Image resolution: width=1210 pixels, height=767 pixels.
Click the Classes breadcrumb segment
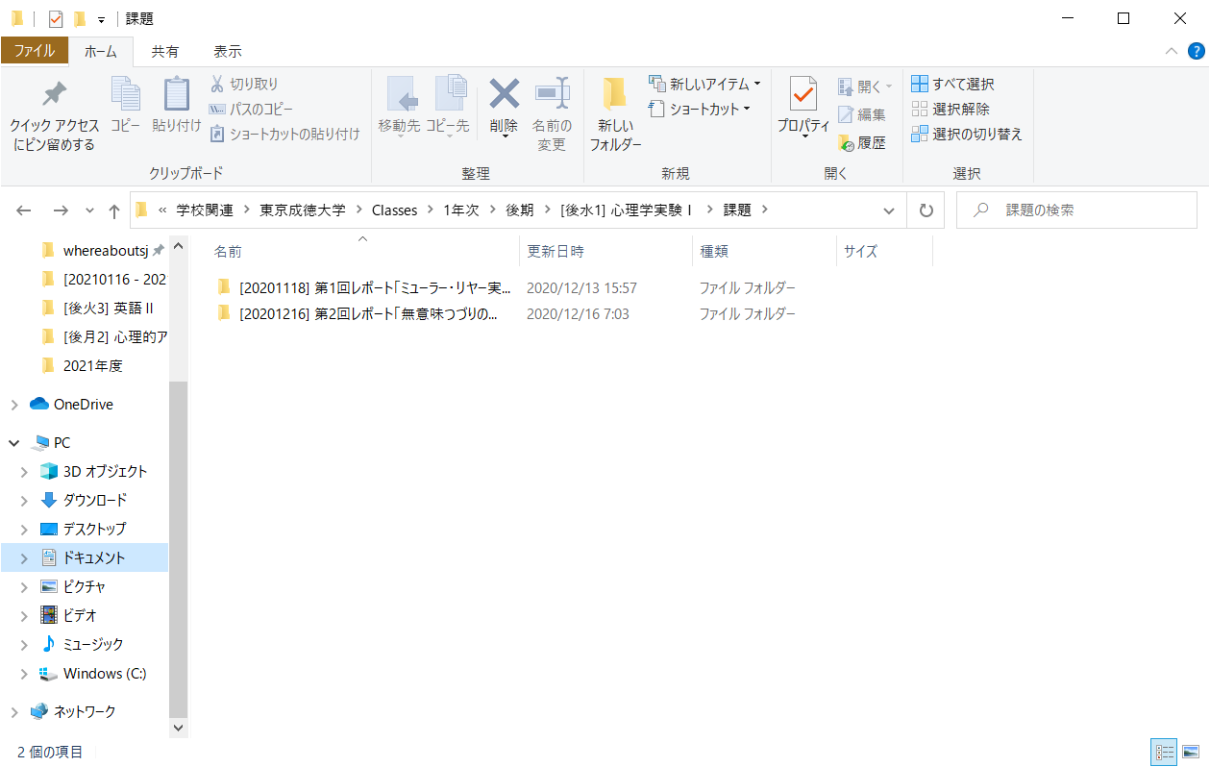tap(394, 210)
